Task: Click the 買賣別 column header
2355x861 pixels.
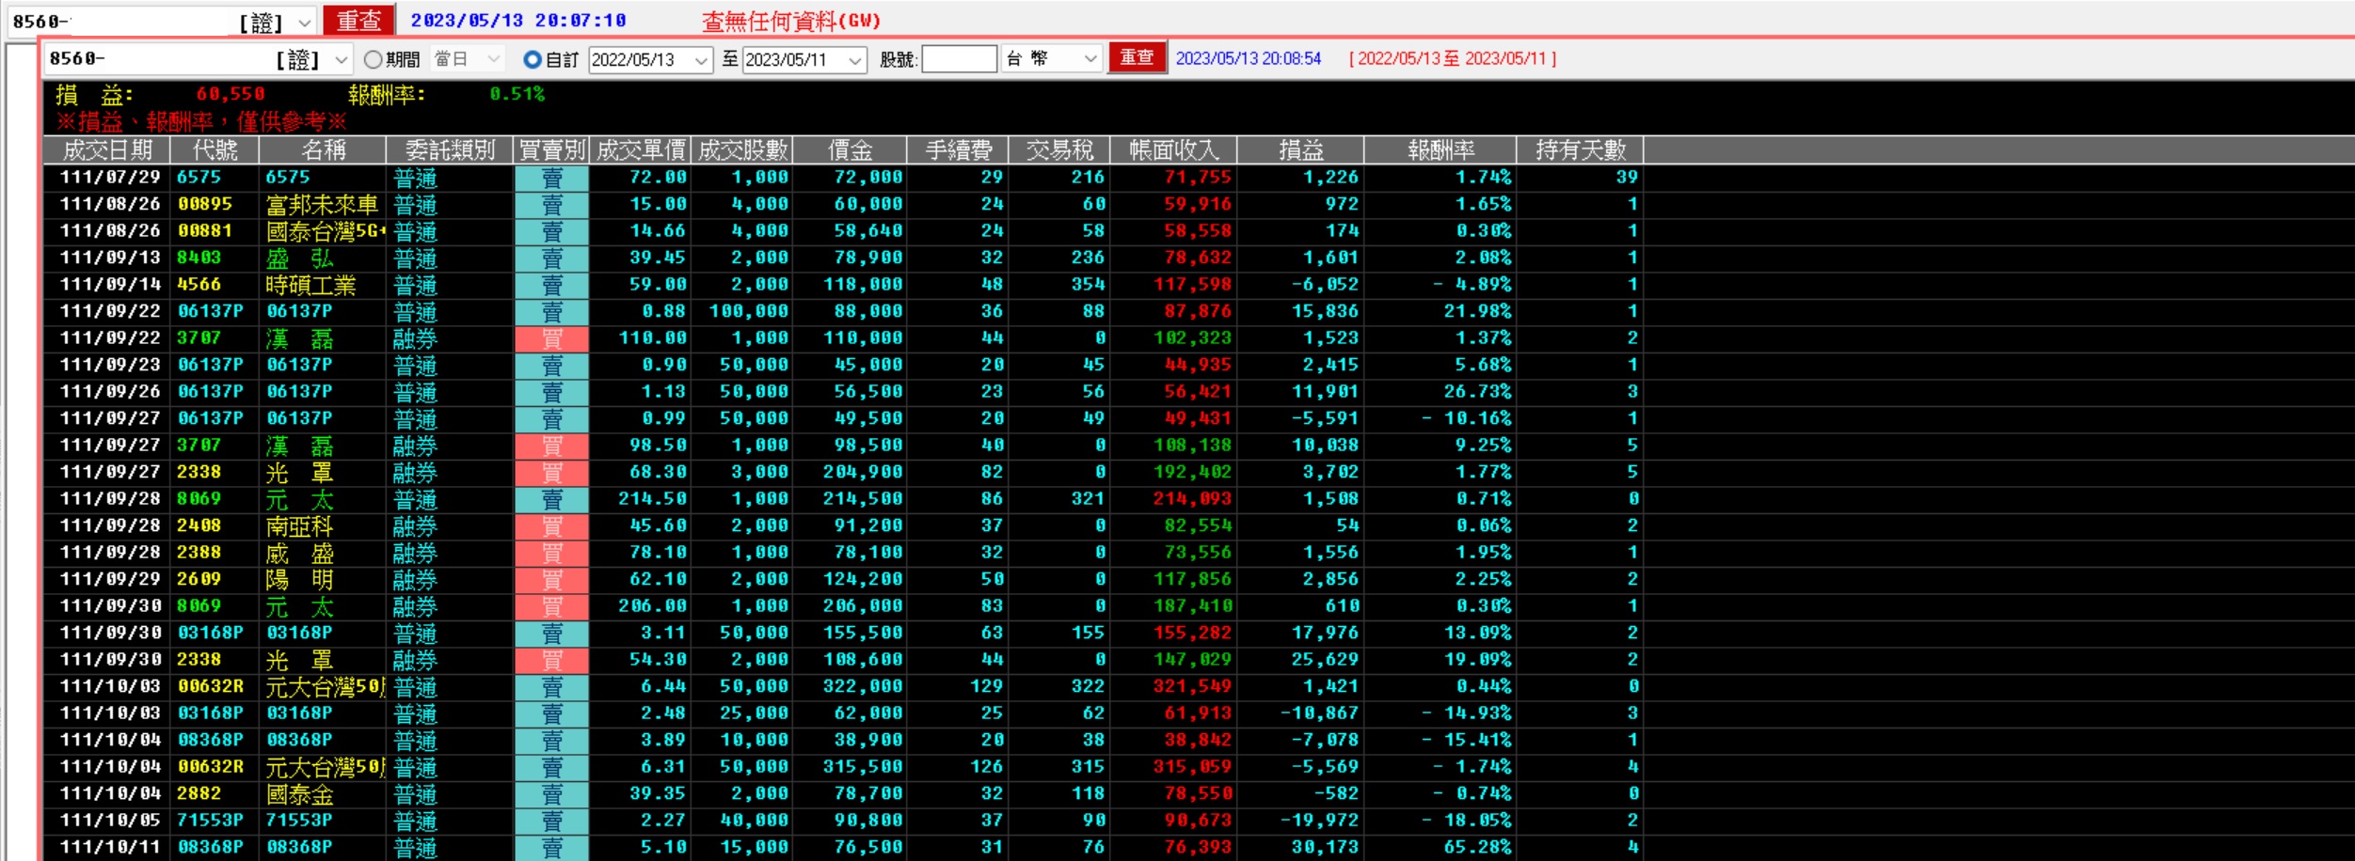Action: [x=551, y=150]
